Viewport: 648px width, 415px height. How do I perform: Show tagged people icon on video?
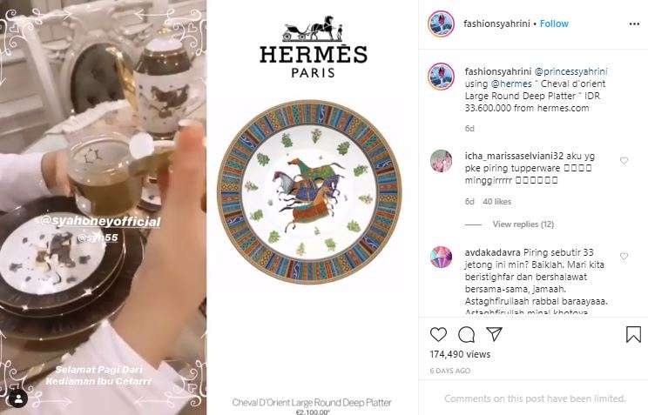[18, 398]
